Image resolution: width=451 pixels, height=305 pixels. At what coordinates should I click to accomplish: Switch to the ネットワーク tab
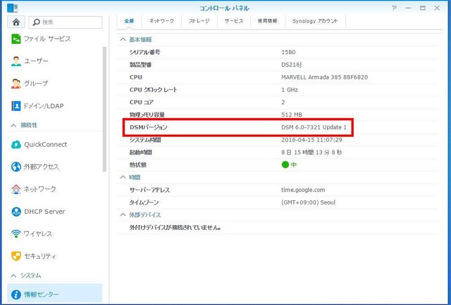pos(161,21)
